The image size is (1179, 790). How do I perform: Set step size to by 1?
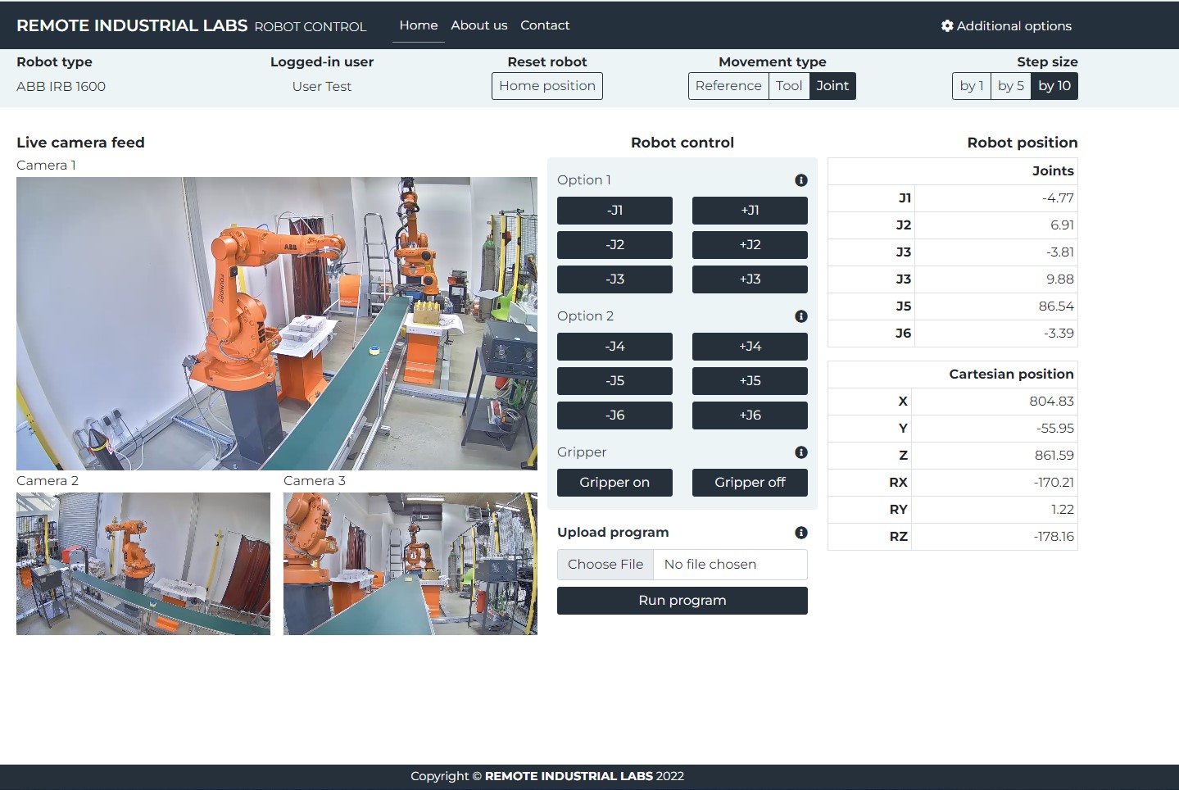[971, 86]
